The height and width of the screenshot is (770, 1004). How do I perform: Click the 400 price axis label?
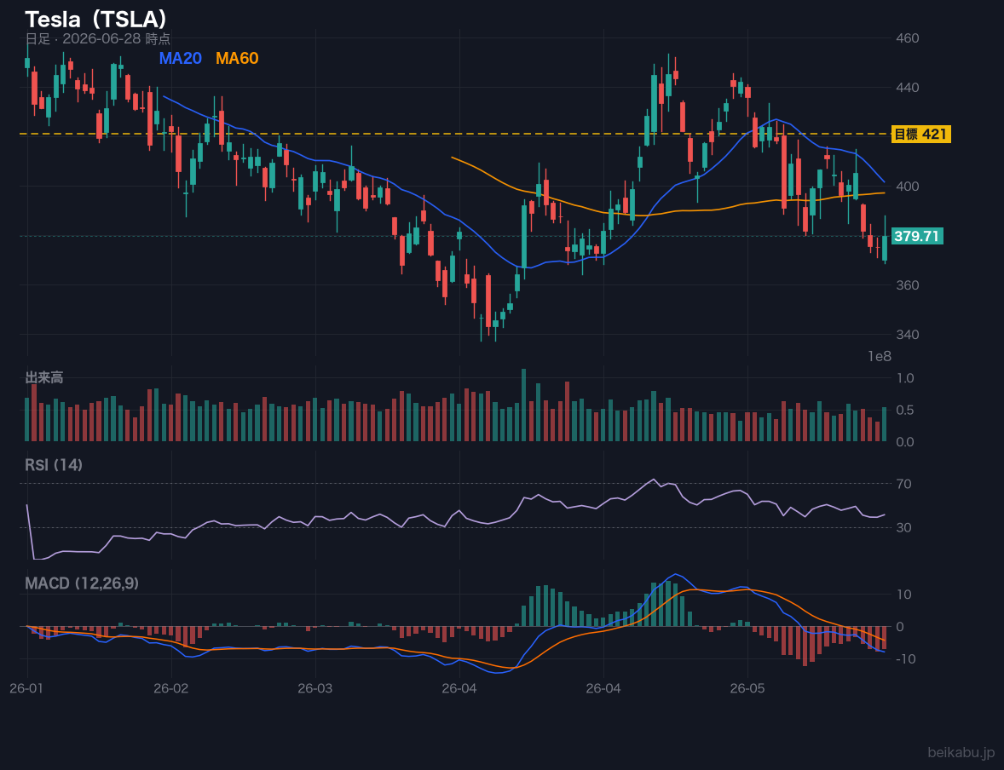click(908, 187)
